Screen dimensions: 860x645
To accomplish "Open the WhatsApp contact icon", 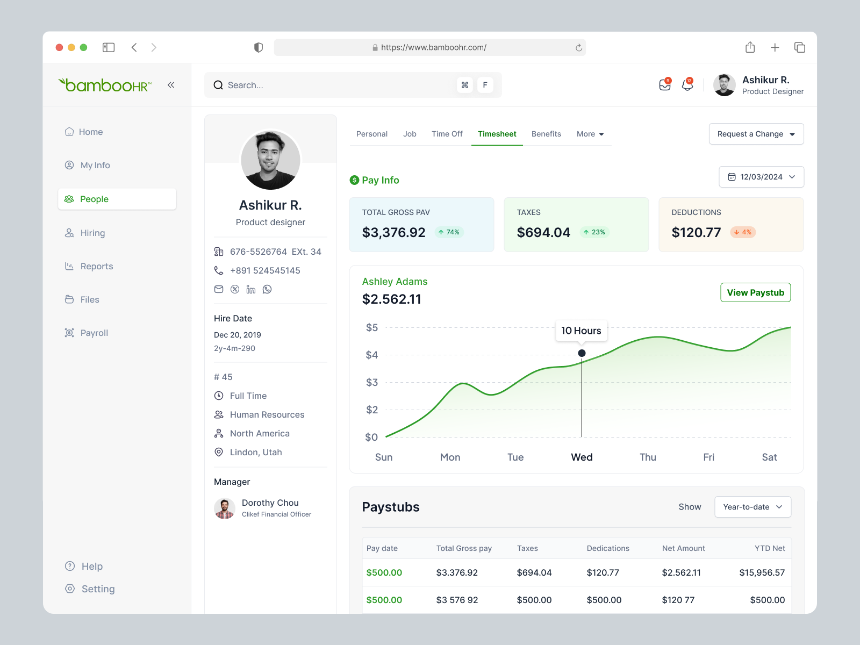I will [267, 289].
